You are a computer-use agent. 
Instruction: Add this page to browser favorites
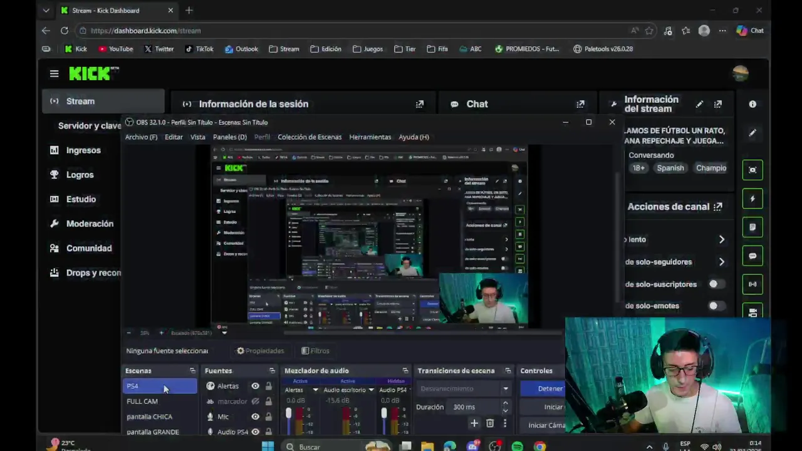click(x=649, y=31)
